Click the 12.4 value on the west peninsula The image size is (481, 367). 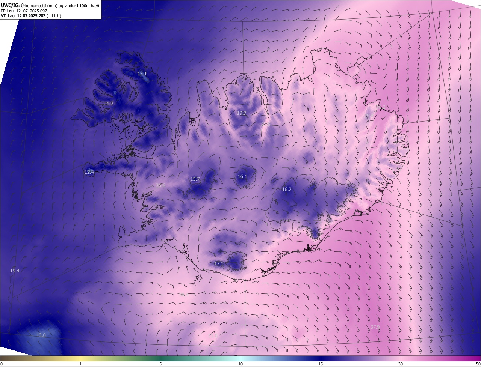coord(89,172)
